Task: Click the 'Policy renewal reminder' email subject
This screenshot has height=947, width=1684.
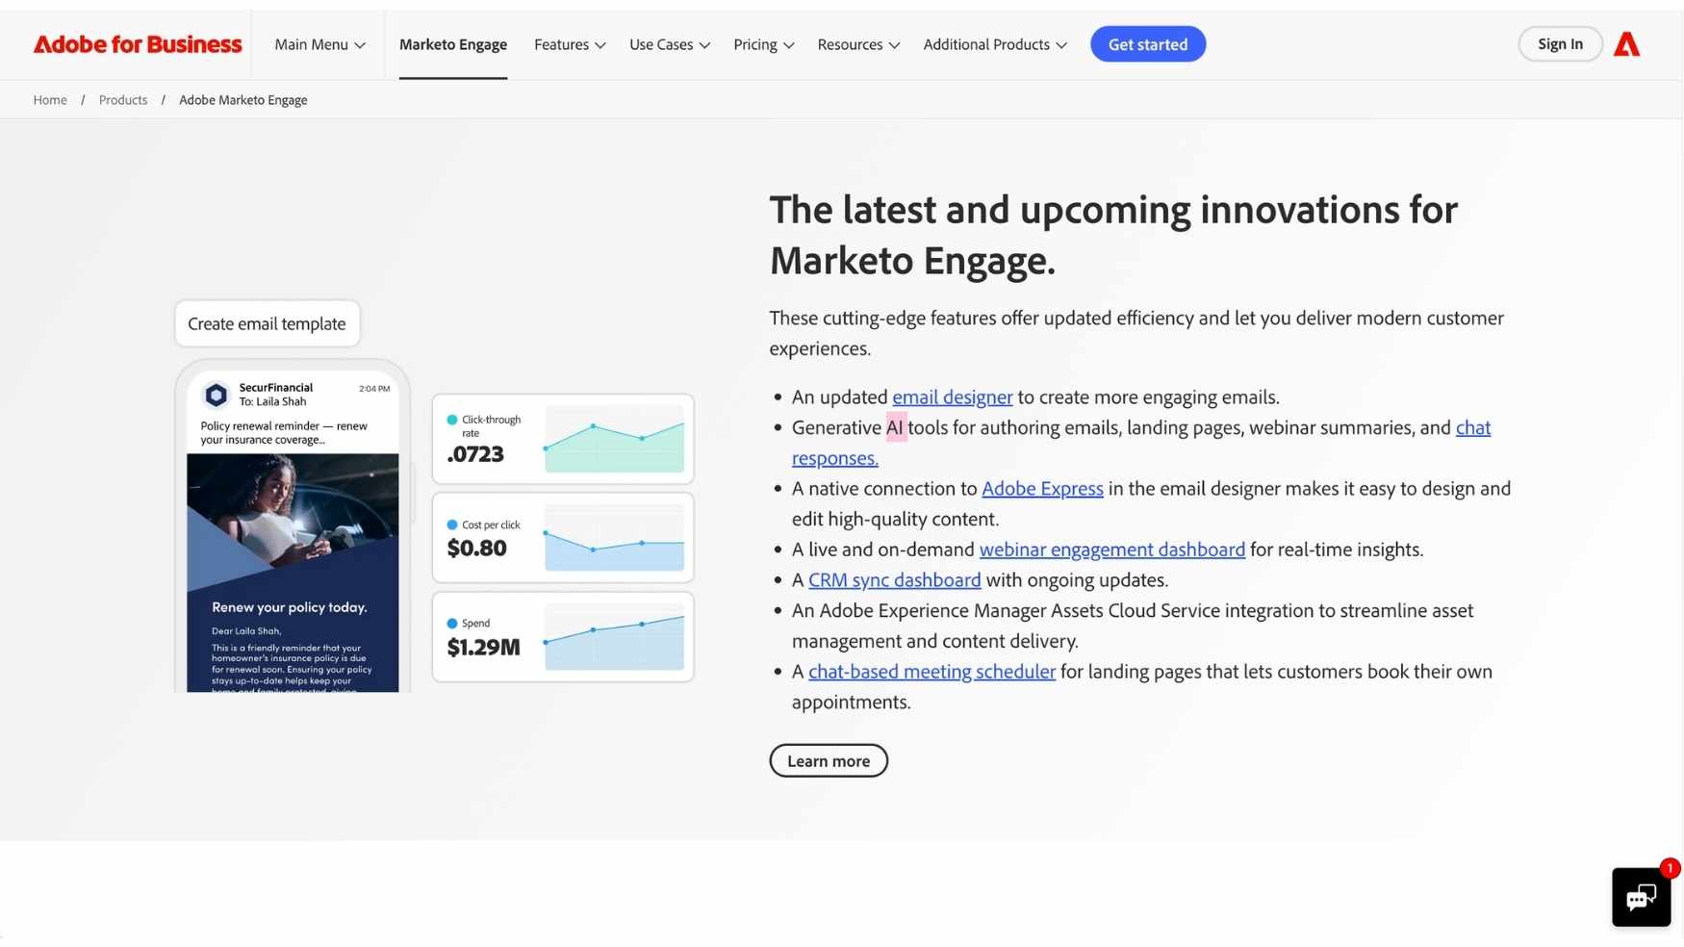Action: click(x=284, y=432)
